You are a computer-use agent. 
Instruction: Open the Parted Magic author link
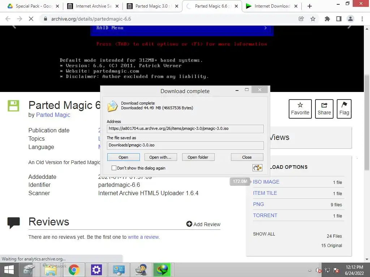coord(53,115)
